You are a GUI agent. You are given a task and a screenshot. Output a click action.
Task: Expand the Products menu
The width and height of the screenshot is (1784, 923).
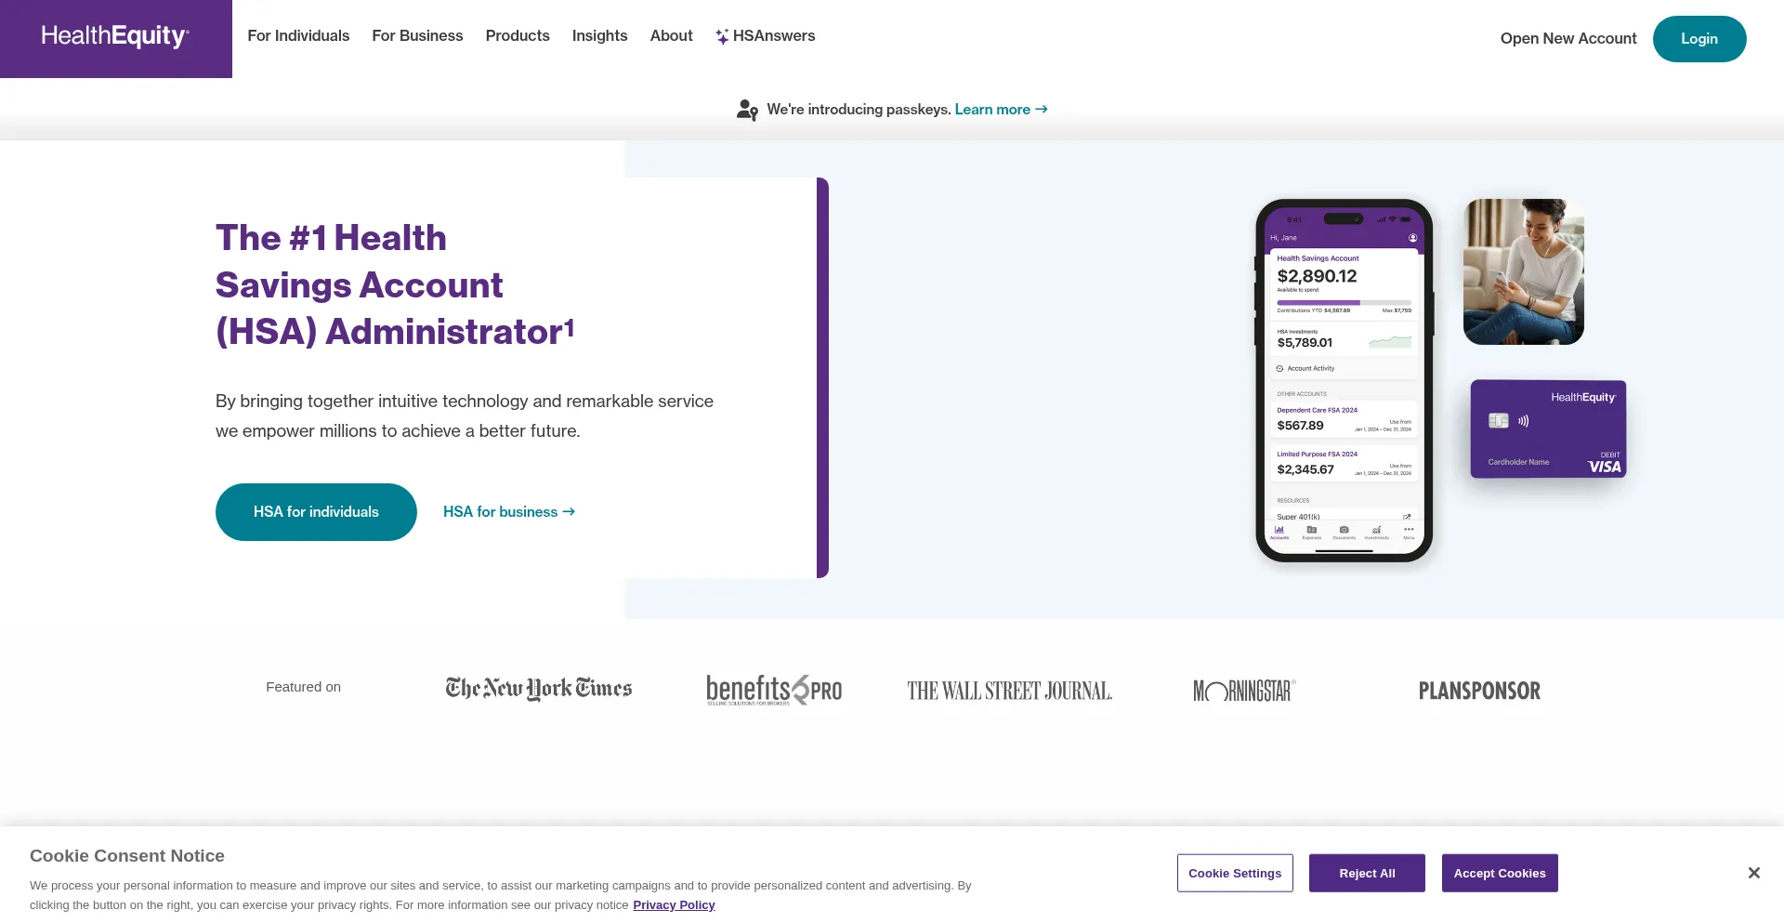(518, 36)
